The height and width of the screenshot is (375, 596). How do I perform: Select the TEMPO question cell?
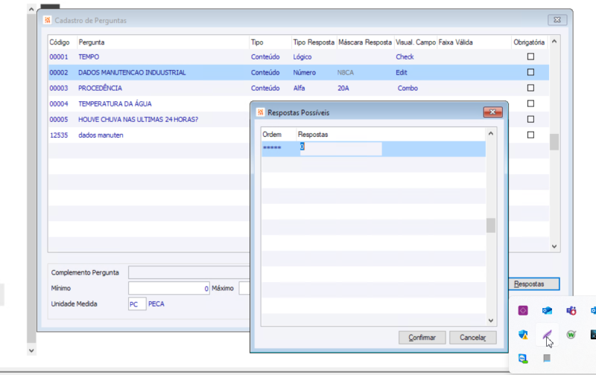(89, 57)
